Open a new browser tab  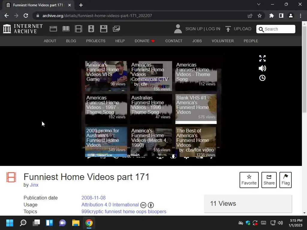click(81, 5)
